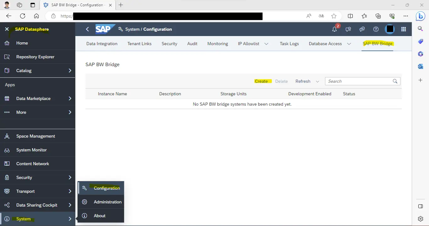
Task: Open user profile avatar in SAP header
Action: [x=390, y=29]
